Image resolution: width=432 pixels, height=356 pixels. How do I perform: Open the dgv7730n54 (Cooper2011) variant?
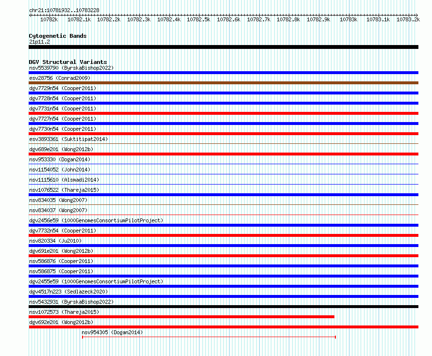[x=63, y=129]
